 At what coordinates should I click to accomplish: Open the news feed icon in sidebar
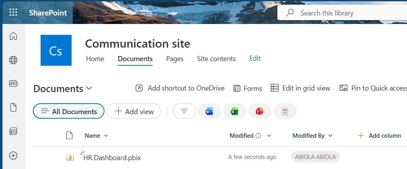click(x=13, y=83)
